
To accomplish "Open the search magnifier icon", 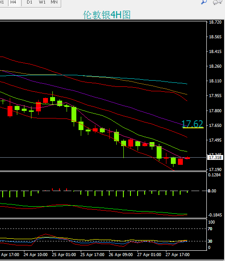I will (204, 2).
